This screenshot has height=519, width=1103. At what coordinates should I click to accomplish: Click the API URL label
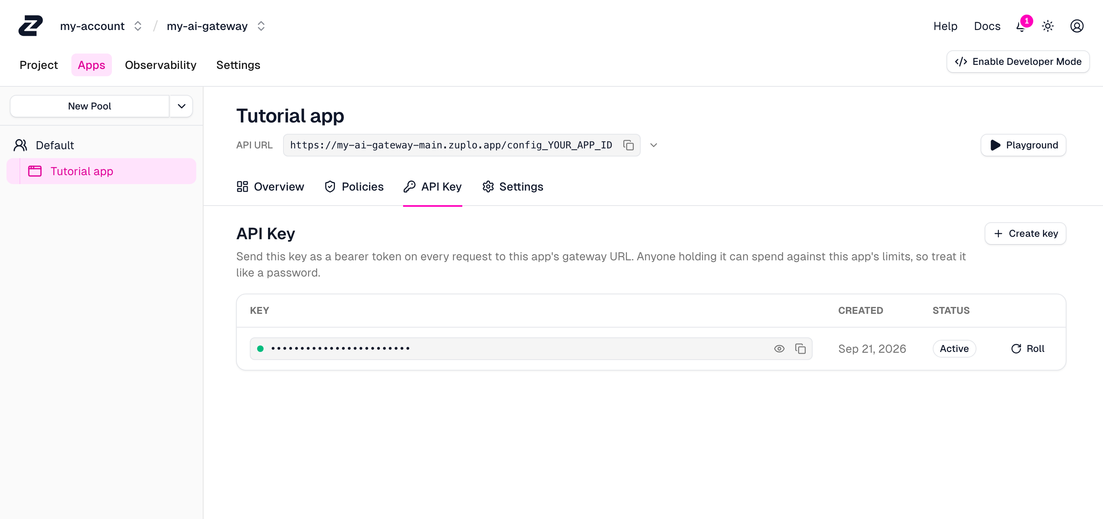254,145
